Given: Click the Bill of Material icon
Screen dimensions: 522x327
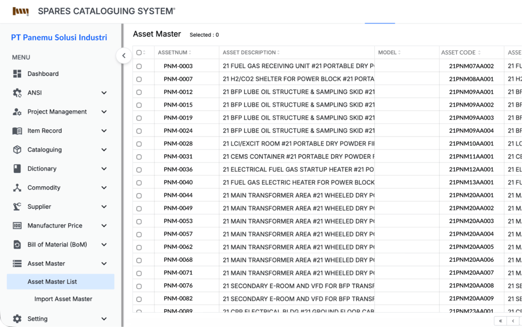Looking at the screenshot, I should click(17, 245).
